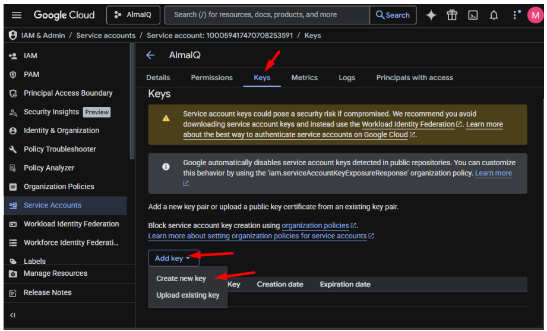Click the Release Notes icon
Screen dimensions: 547x331
pos(13,293)
